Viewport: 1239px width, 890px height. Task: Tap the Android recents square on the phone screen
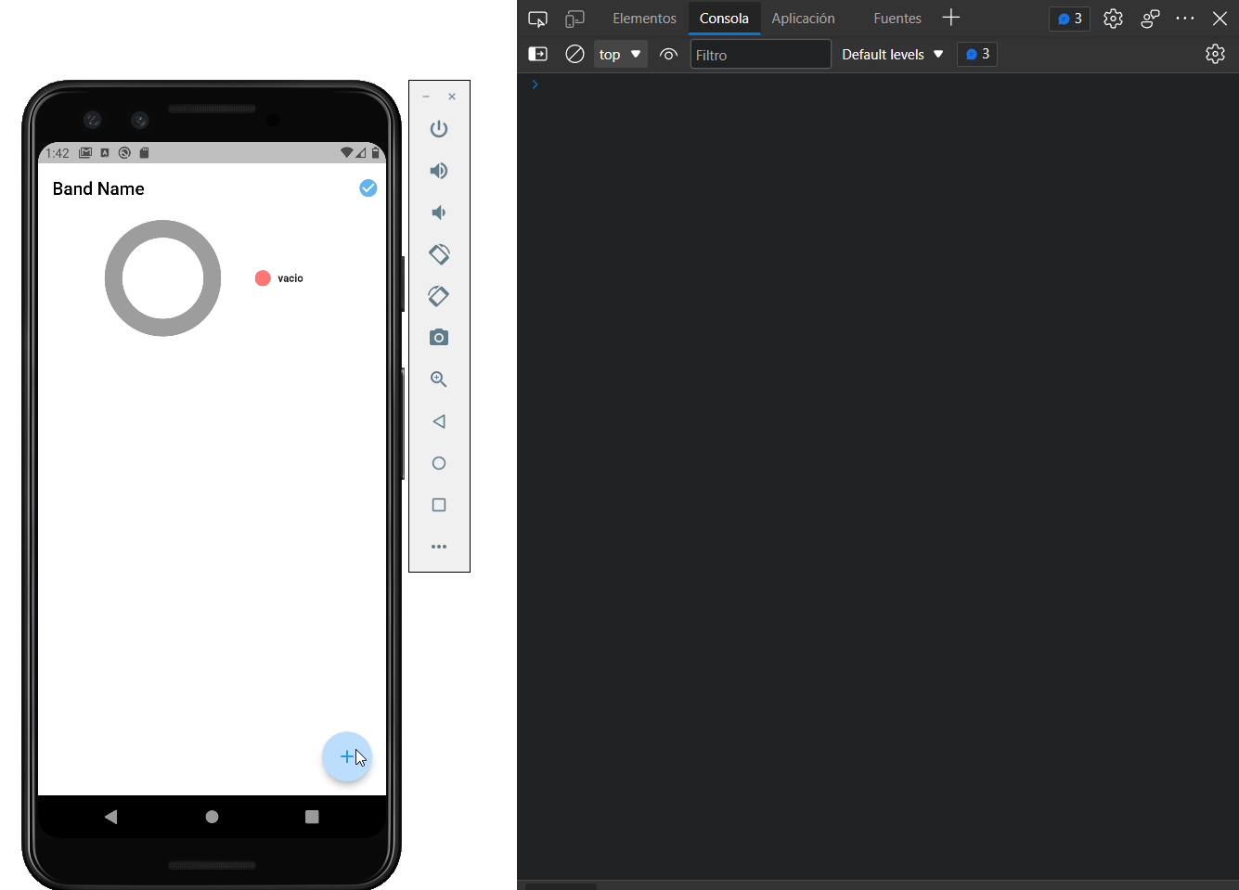pos(312,817)
